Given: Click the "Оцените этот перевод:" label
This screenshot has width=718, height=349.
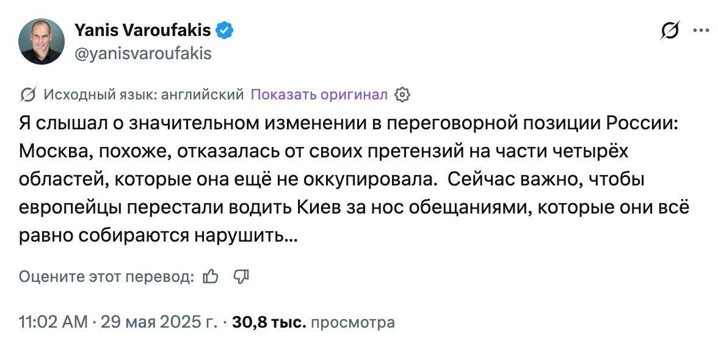Looking at the screenshot, I should (106, 276).
